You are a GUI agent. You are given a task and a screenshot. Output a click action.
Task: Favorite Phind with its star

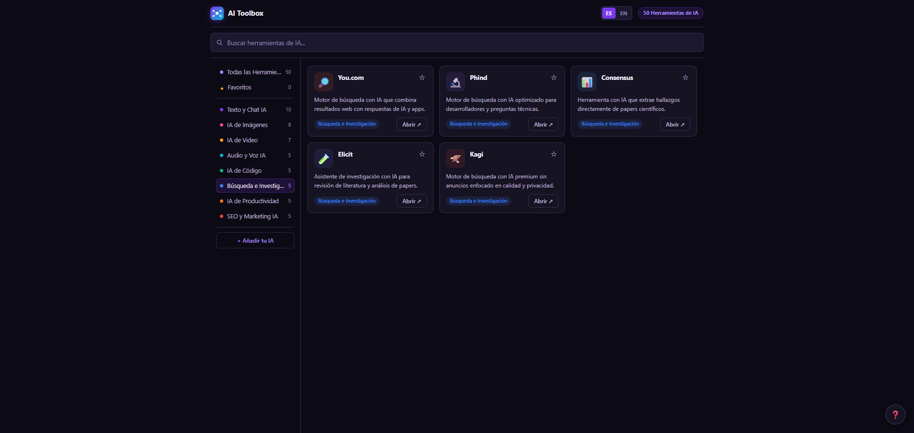click(x=554, y=78)
